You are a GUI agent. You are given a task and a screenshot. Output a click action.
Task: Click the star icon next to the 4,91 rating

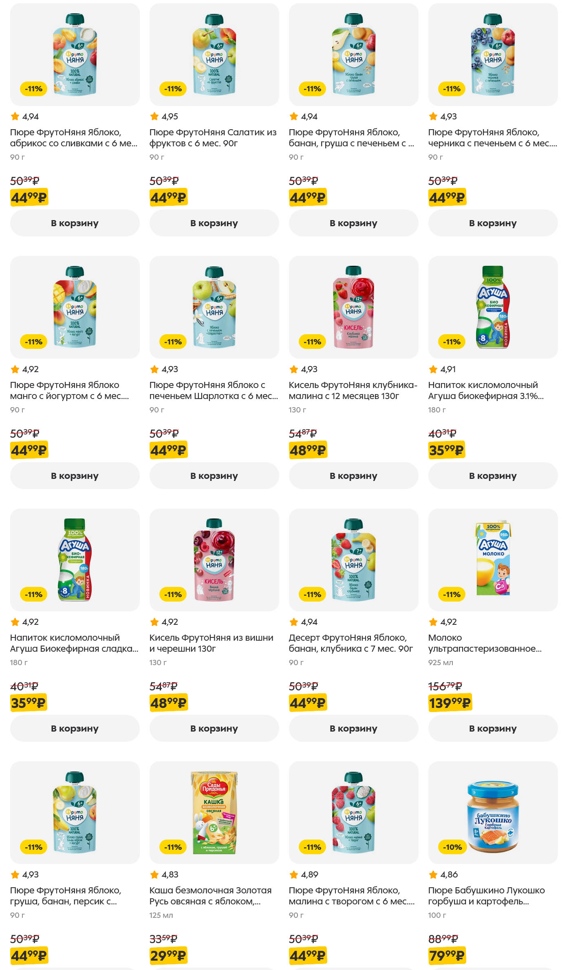[433, 369]
